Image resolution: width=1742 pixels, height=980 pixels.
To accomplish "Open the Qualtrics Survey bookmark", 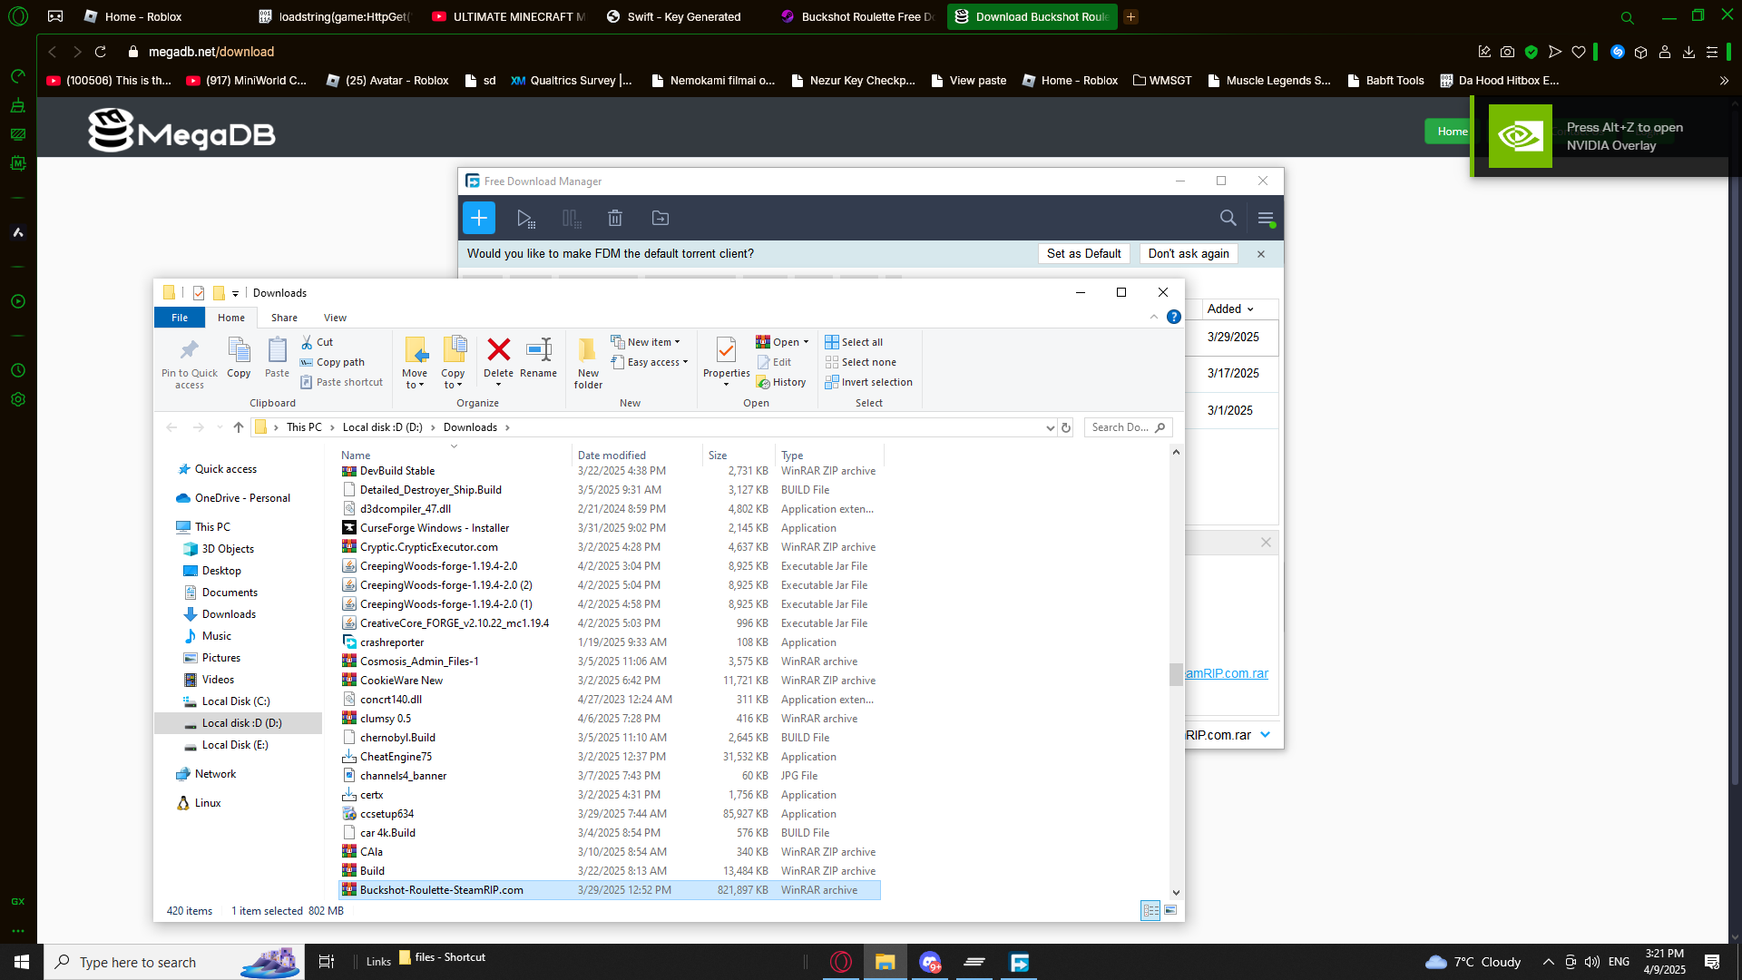I will (x=571, y=81).
